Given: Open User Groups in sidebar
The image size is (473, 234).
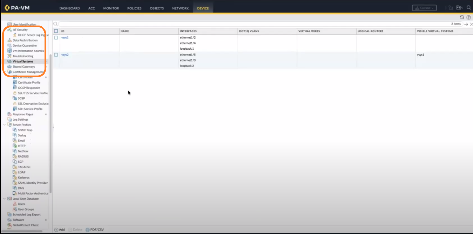Looking at the screenshot, I should point(26,209).
